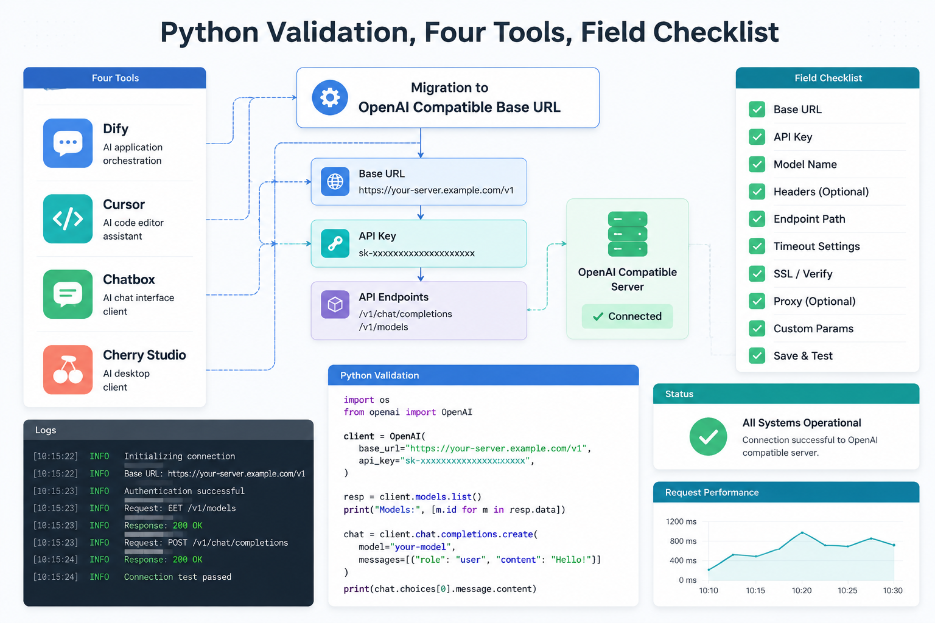Viewport: 935px width, 623px height.
Task: Click the green server stack icon
Action: point(628,234)
